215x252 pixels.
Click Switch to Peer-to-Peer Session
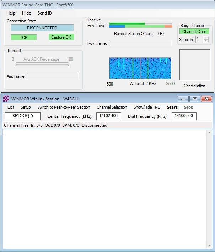point(64,107)
